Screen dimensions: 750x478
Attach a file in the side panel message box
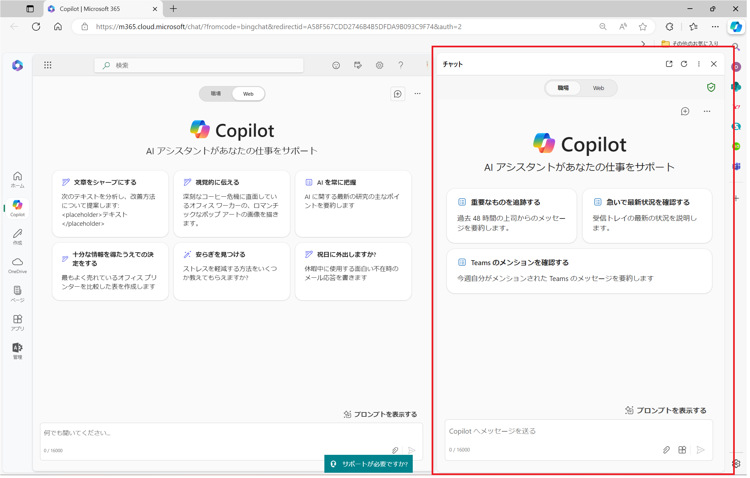(666, 450)
